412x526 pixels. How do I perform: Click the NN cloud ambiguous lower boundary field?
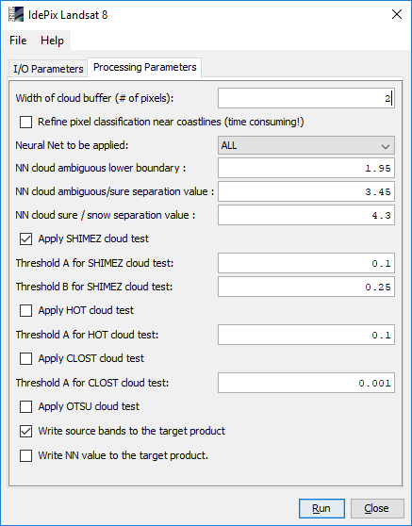pyautogui.click(x=306, y=168)
